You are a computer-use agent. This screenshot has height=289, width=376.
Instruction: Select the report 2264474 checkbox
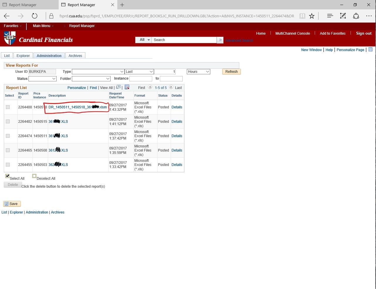point(8,136)
